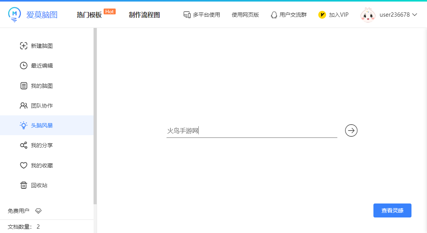
Task: Click the 用户交流群 link
Action: pyautogui.click(x=293, y=15)
